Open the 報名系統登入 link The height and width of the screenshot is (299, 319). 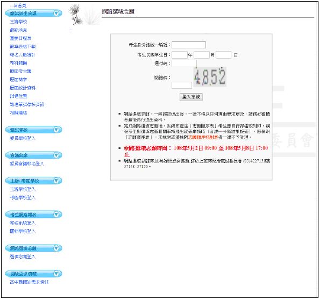click(x=23, y=223)
